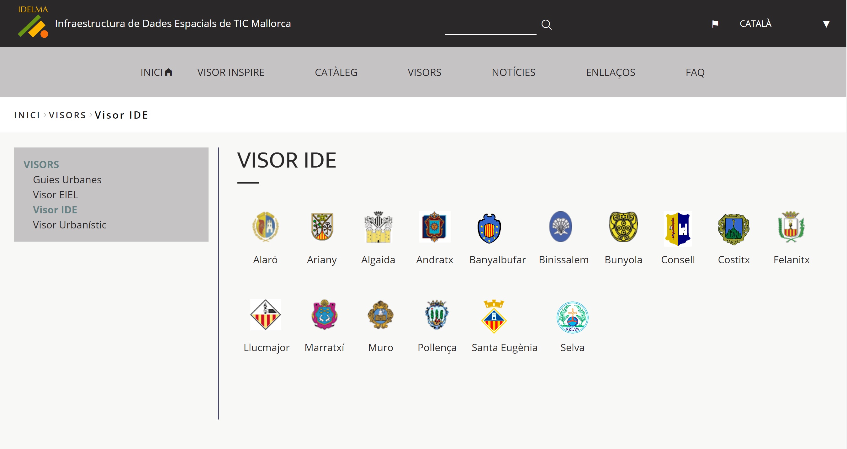The height and width of the screenshot is (449, 847).
Task: Open the NOTÍCIES menu item
Action: tap(514, 72)
